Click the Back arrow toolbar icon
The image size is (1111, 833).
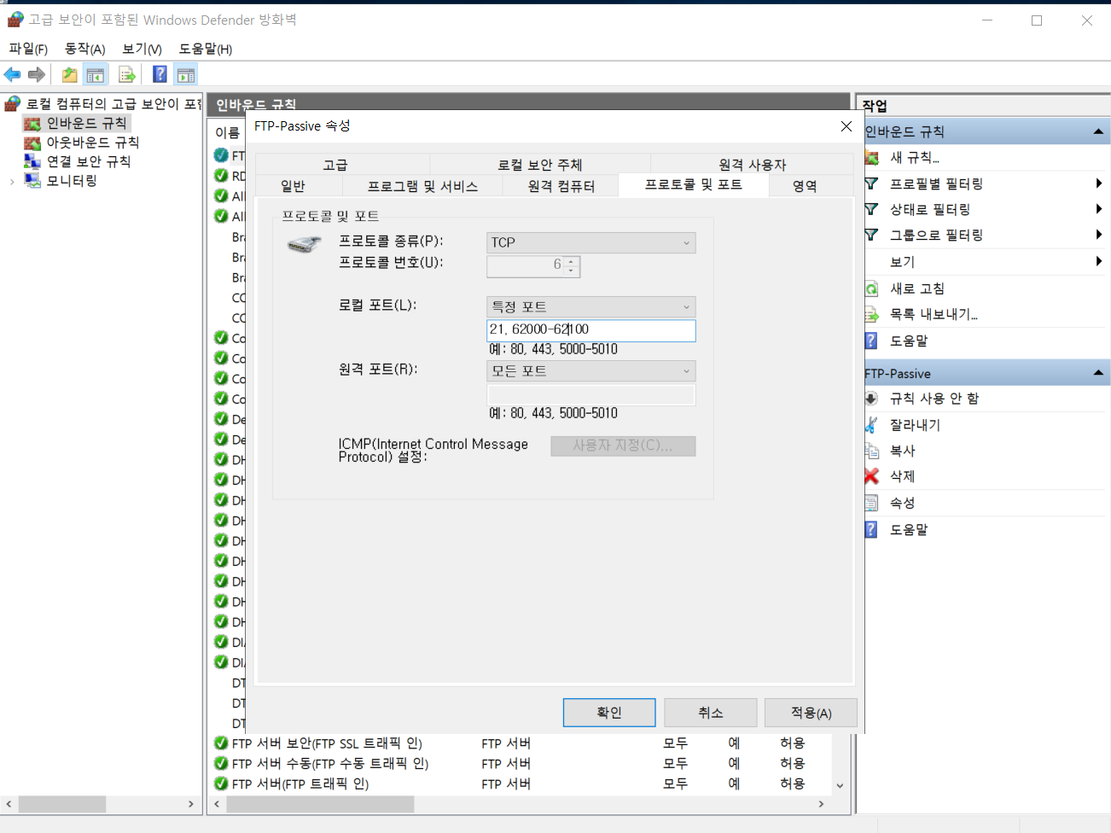[x=13, y=75]
